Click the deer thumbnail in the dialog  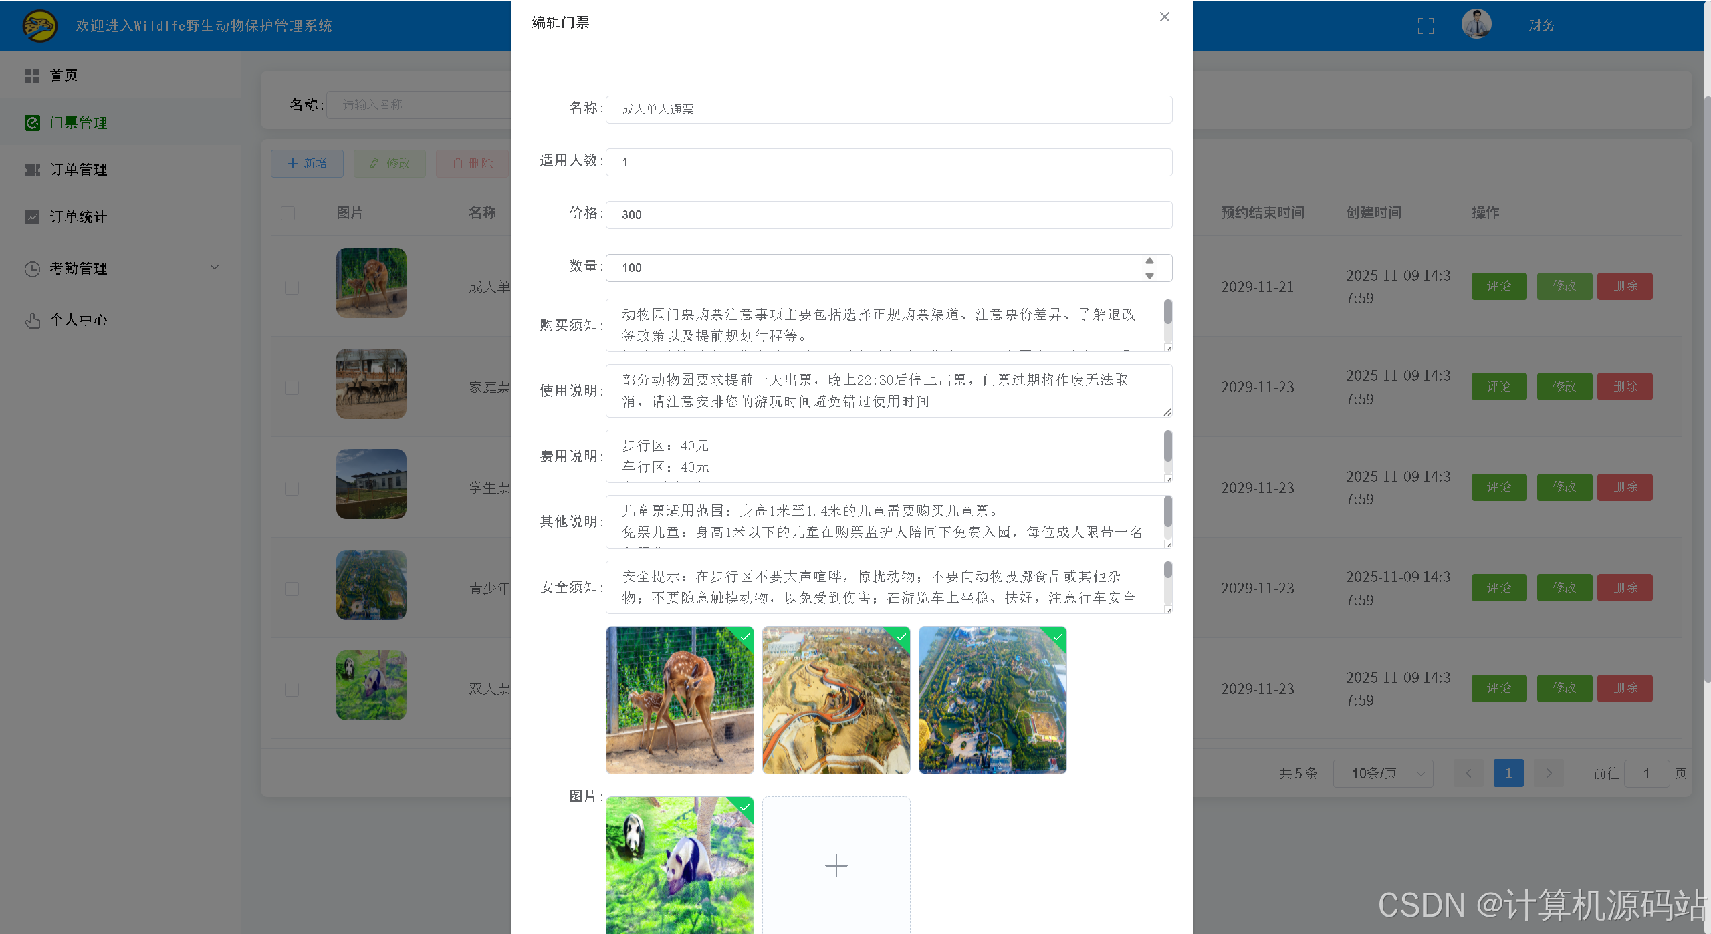[x=679, y=700]
